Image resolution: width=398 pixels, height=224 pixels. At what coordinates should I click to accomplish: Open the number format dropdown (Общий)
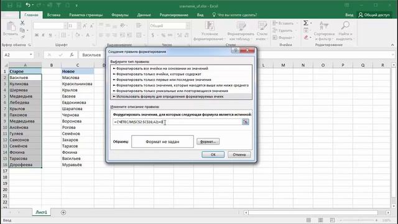coord(188,26)
